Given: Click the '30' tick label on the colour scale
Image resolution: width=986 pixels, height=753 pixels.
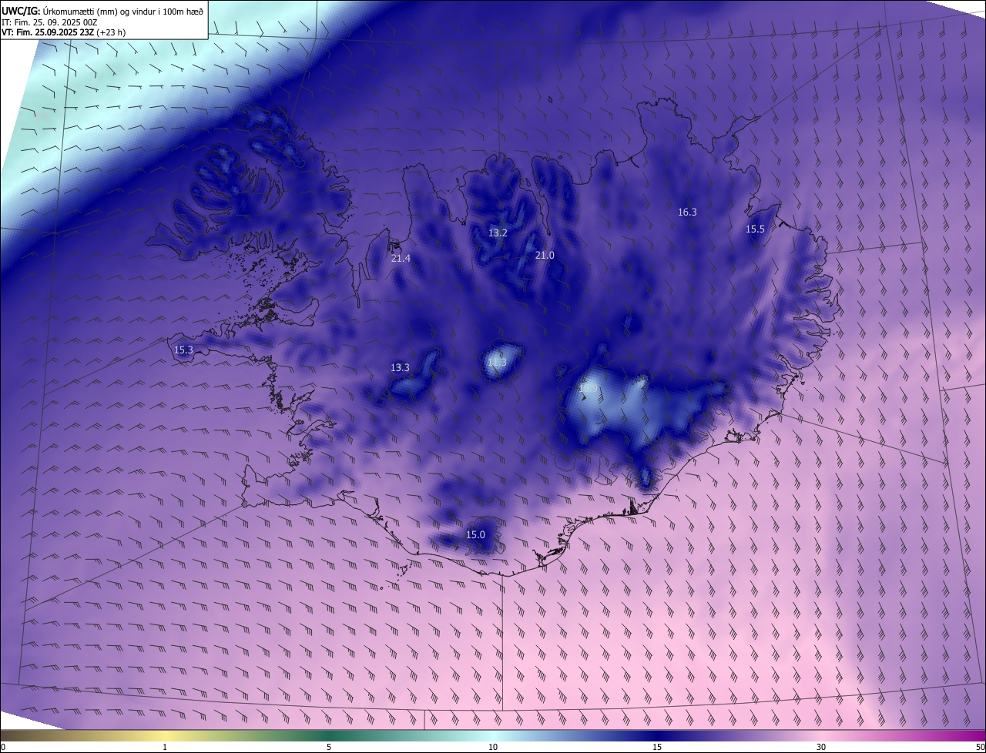Looking at the screenshot, I should point(821,747).
